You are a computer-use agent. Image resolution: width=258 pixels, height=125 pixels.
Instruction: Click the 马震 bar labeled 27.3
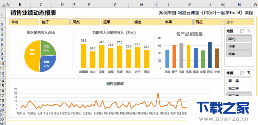[x=119, y=57]
